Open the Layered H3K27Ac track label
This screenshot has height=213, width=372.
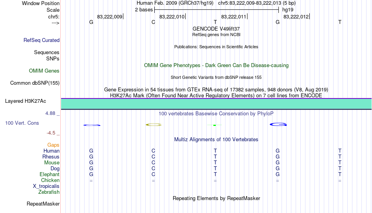pos(25,101)
